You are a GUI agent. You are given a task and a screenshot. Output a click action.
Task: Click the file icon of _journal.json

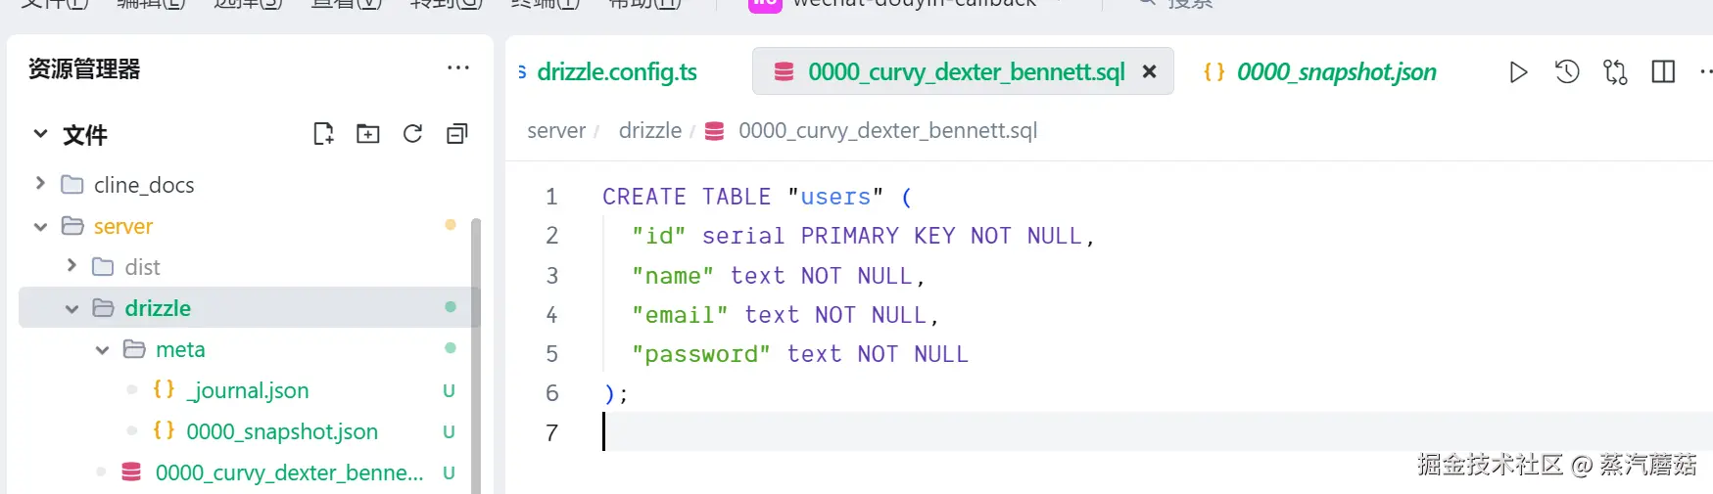pyautogui.click(x=164, y=389)
